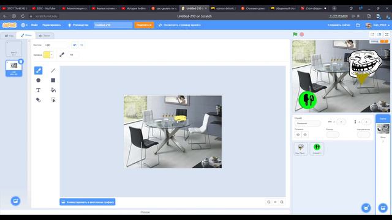This screenshot has height=220, width=392.
Task: Open the My Stuff folder icon
Action: click(x=358, y=25)
